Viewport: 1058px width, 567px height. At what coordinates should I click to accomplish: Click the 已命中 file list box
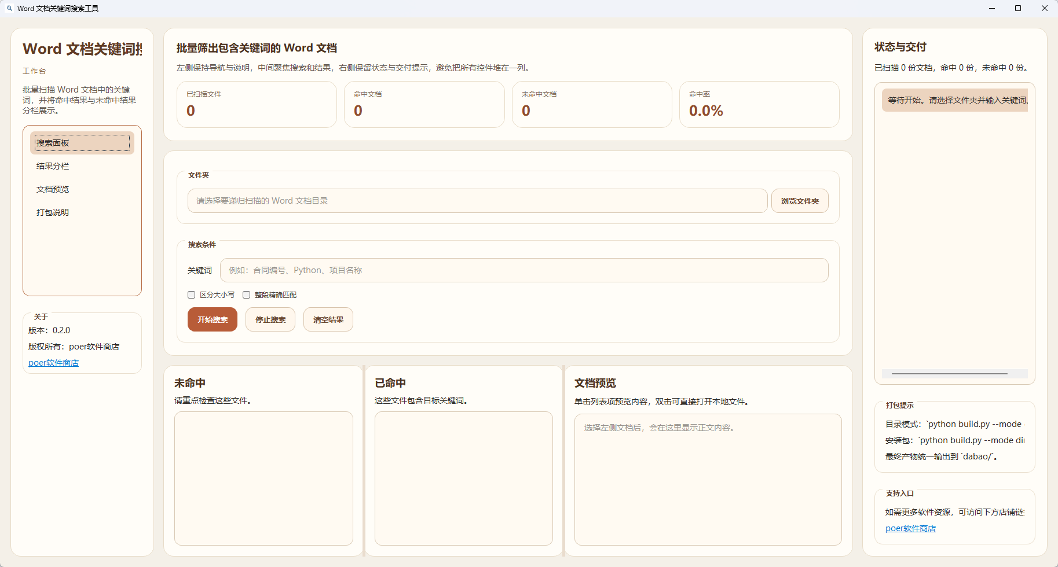tap(464, 478)
